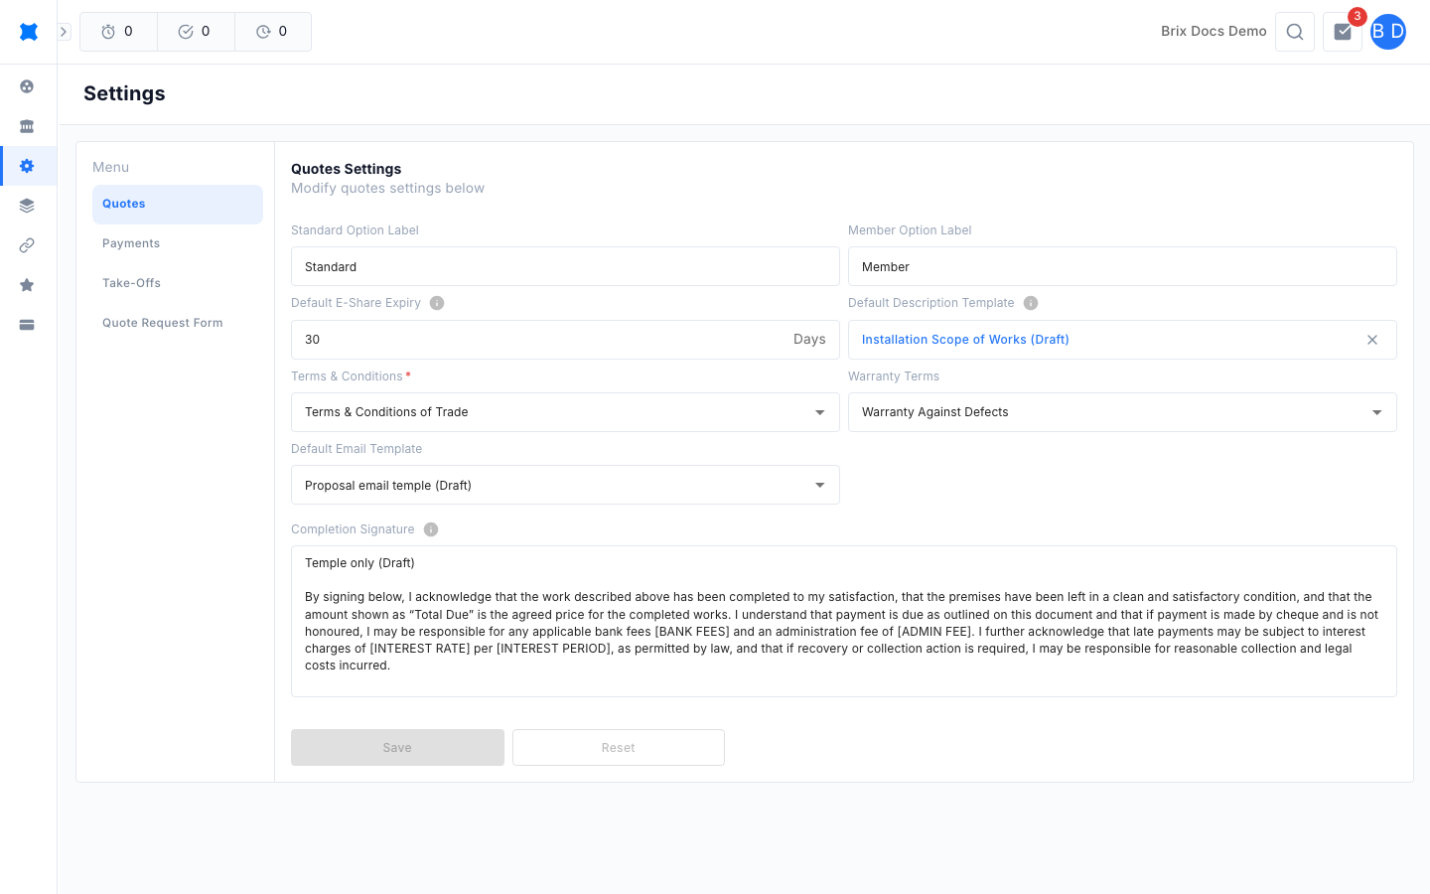Open the Default Email Template dropdown
Image resolution: width=1430 pixels, height=894 pixels.
click(x=565, y=485)
